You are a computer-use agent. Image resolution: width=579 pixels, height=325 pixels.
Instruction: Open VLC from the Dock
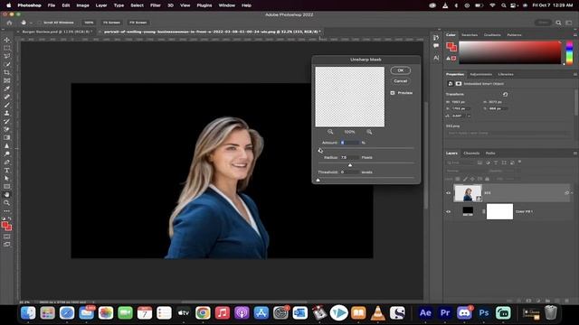click(x=377, y=313)
